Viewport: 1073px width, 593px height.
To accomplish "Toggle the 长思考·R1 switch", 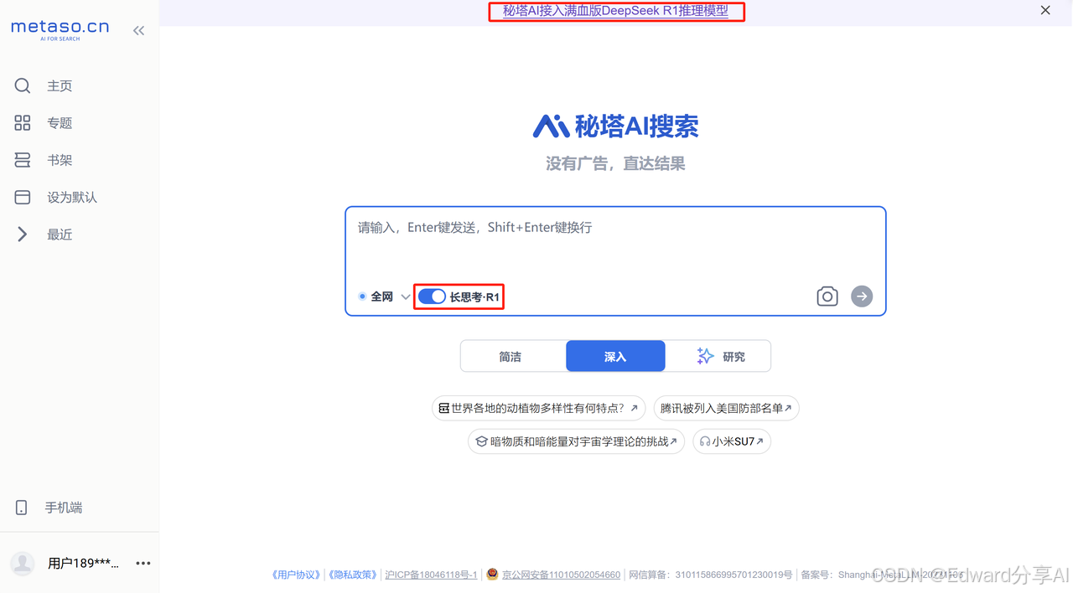I will coord(432,296).
